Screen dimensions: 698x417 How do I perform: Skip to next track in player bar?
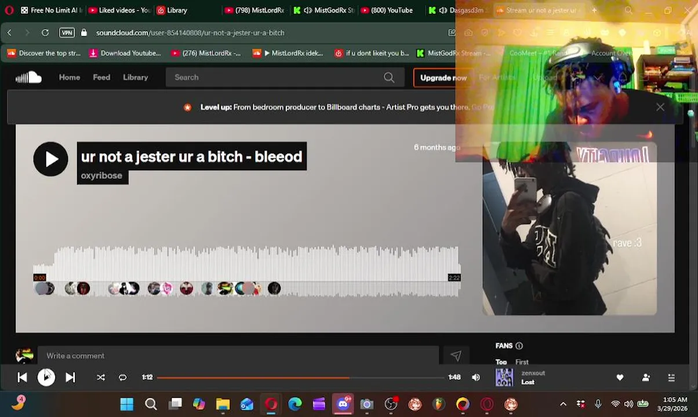coord(70,377)
